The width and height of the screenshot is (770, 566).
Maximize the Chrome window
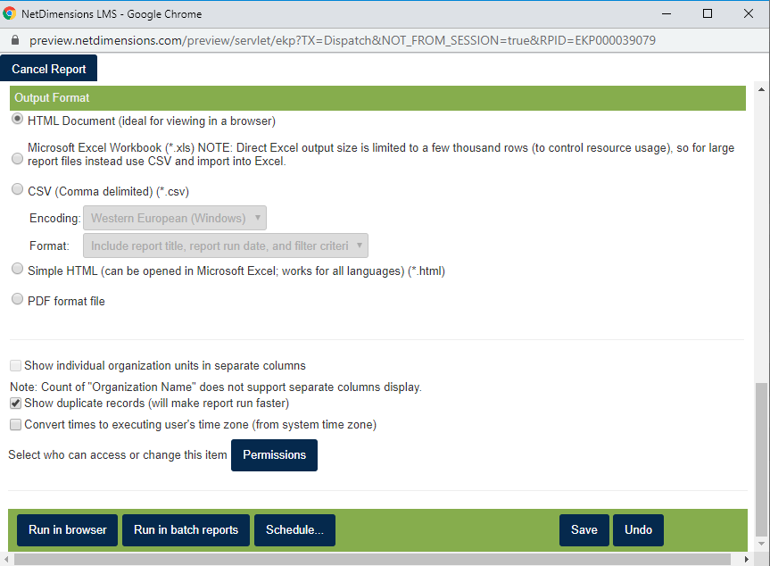(x=708, y=13)
